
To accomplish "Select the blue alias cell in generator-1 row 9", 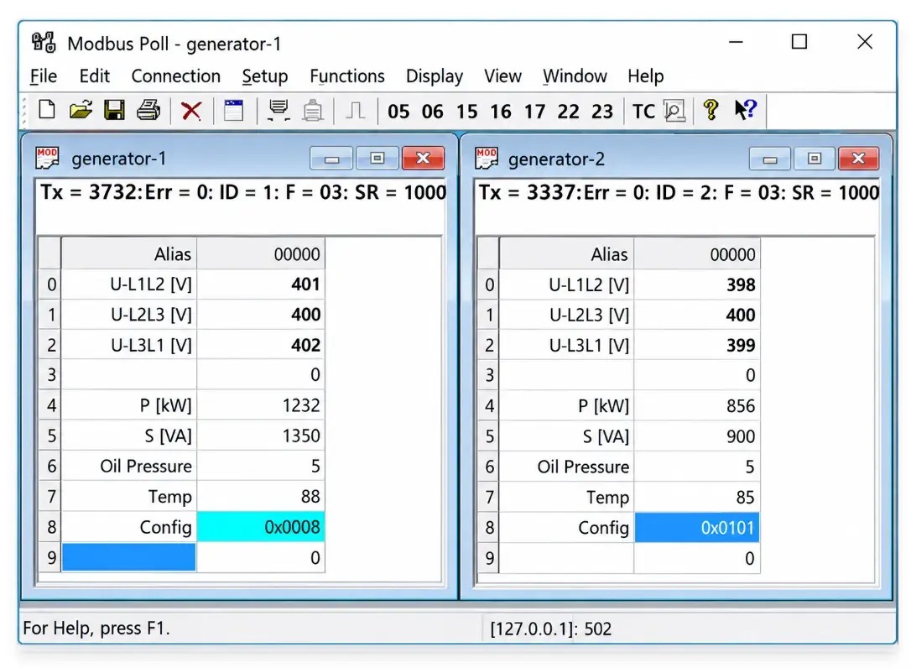I will point(128,557).
